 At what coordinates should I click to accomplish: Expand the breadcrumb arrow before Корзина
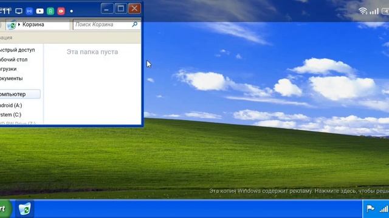click(19, 24)
